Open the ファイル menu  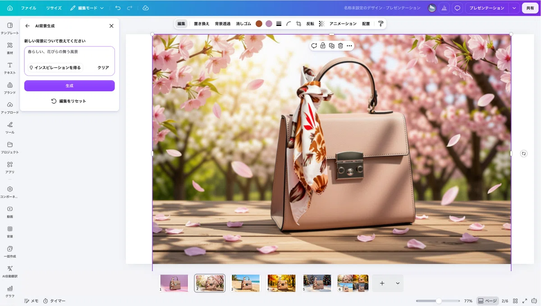click(x=28, y=8)
